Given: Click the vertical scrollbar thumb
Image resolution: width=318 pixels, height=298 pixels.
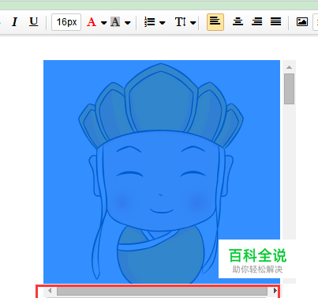Looking at the screenshot, I should click(289, 89).
